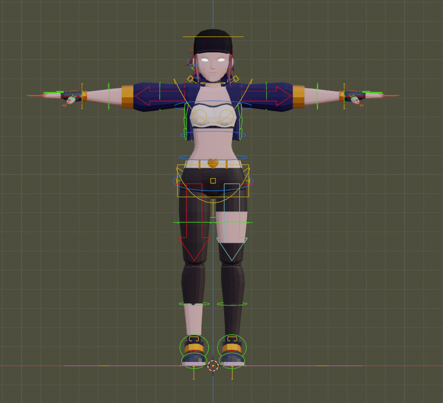Select the yellow square control on the hips
The width and height of the screenshot is (443, 403).
[x=213, y=180]
